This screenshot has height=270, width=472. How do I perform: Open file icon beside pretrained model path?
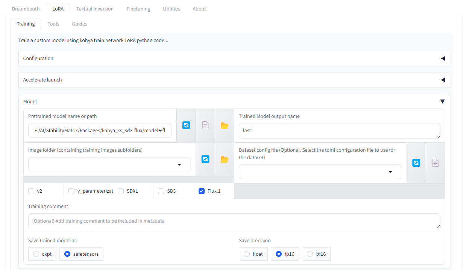[x=205, y=125]
